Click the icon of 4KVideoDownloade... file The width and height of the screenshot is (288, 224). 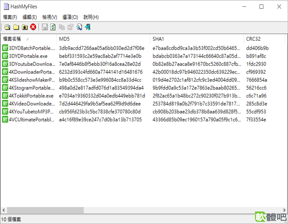click(5, 104)
